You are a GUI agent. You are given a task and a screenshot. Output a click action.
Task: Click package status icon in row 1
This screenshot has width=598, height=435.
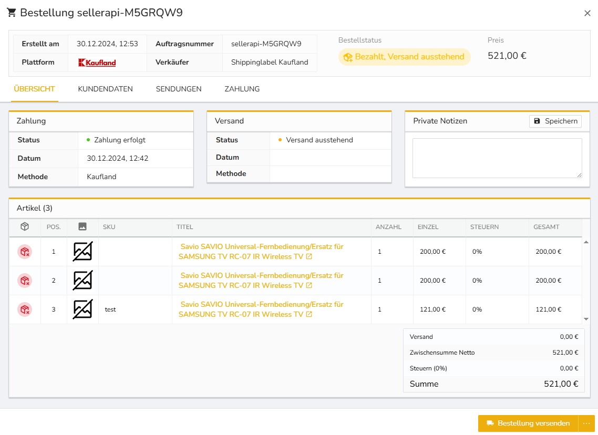coord(24,252)
